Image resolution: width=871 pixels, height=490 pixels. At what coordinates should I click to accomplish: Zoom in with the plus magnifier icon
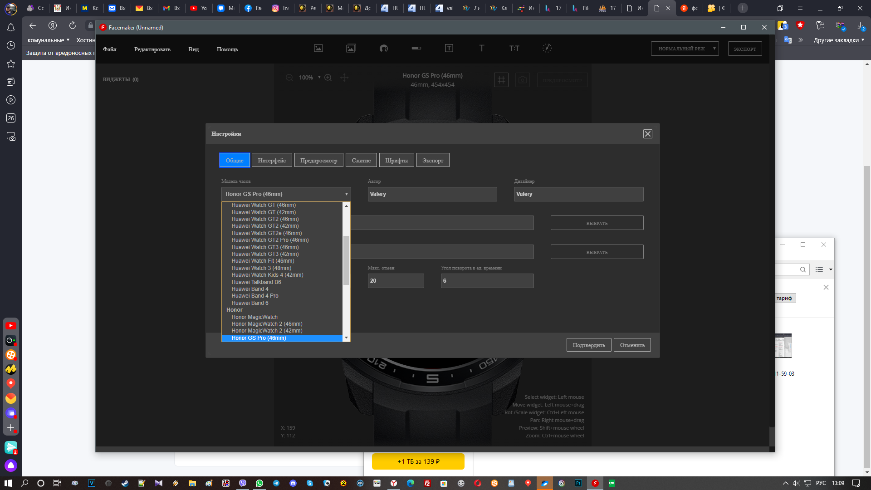click(328, 78)
